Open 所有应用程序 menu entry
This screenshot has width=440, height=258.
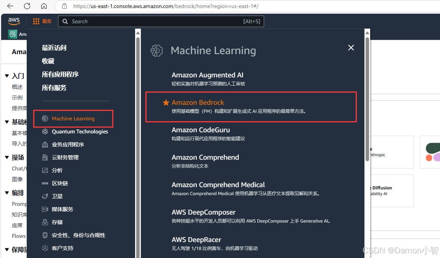60,75
